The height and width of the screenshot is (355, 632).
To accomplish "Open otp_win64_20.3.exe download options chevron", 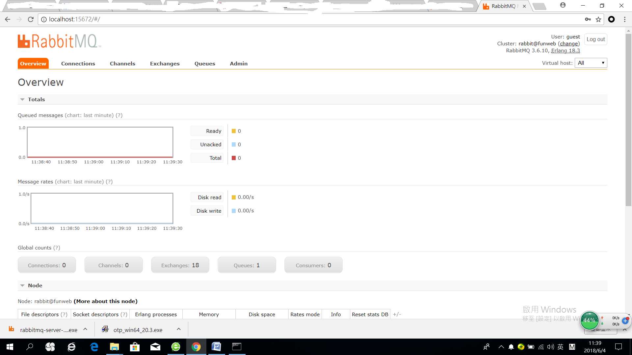I will click(x=179, y=329).
